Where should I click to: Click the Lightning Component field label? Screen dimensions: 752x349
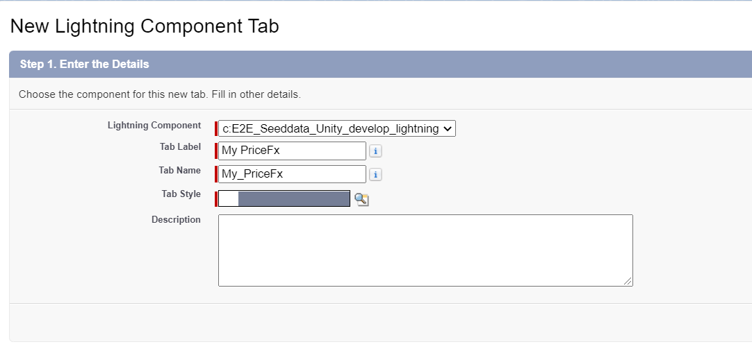coord(154,126)
